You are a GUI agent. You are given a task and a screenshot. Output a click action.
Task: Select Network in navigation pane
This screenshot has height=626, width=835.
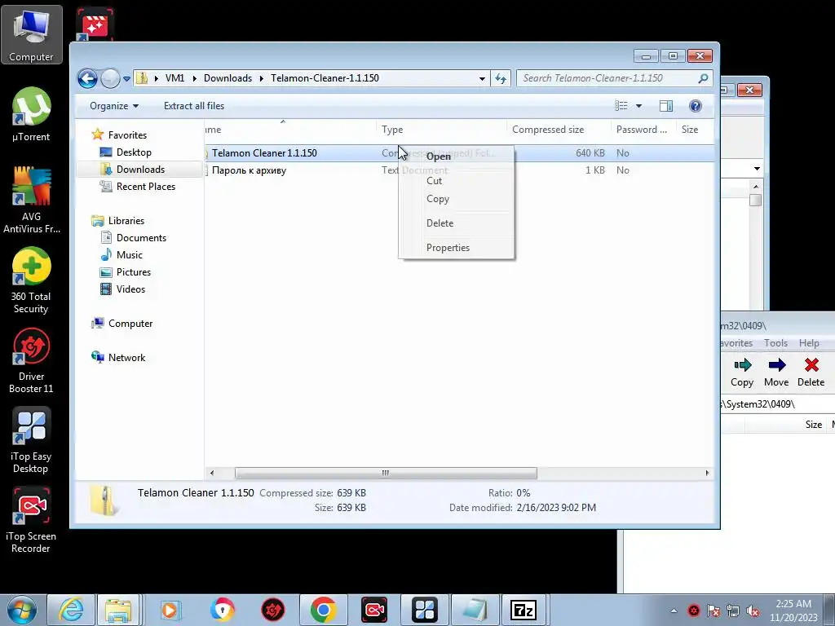tap(126, 358)
